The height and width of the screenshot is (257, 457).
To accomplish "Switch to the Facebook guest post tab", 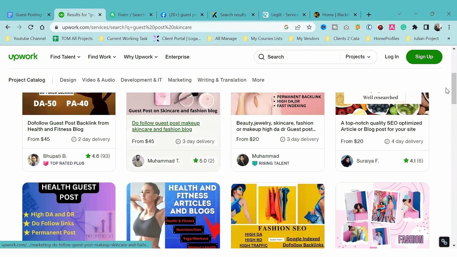I will (182, 15).
